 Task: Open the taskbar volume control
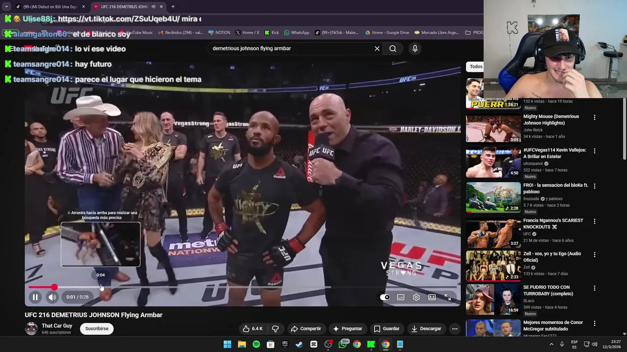tap(595, 344)
